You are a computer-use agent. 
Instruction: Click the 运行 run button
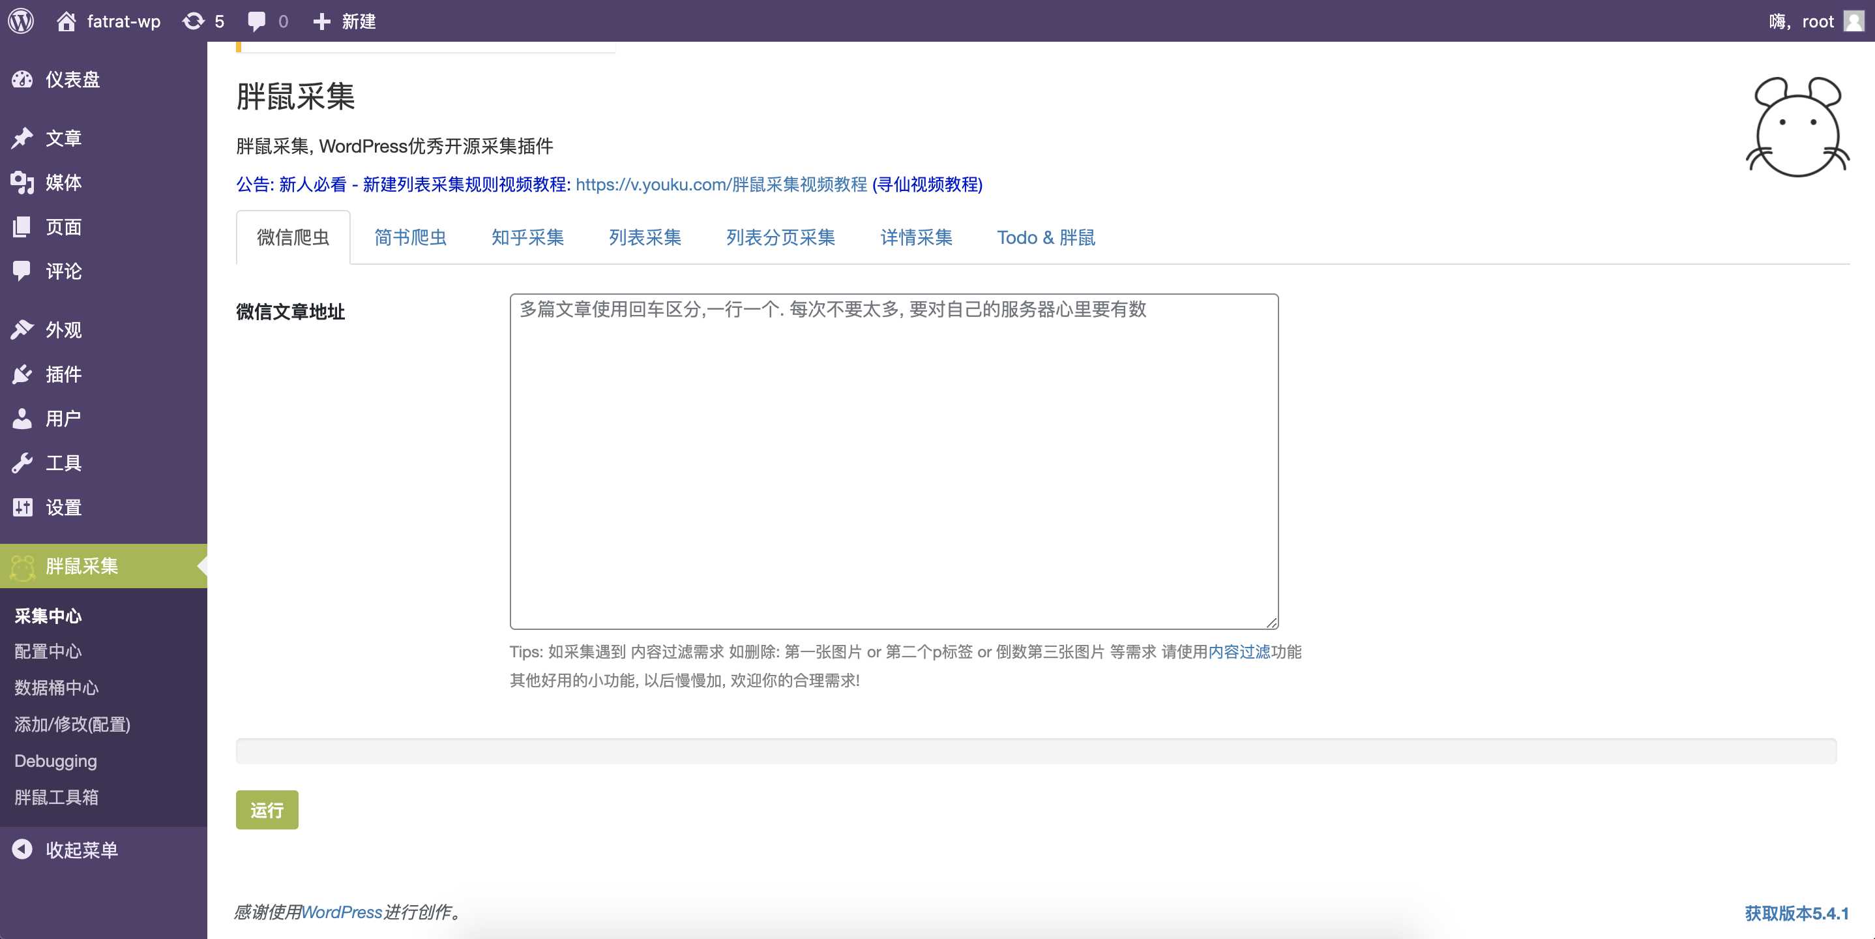[x=267, y=810]
